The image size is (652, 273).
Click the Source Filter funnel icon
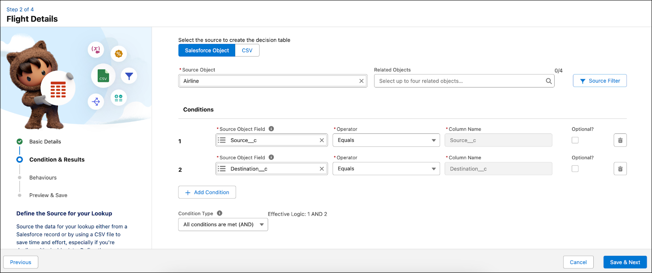coord(583,81)
